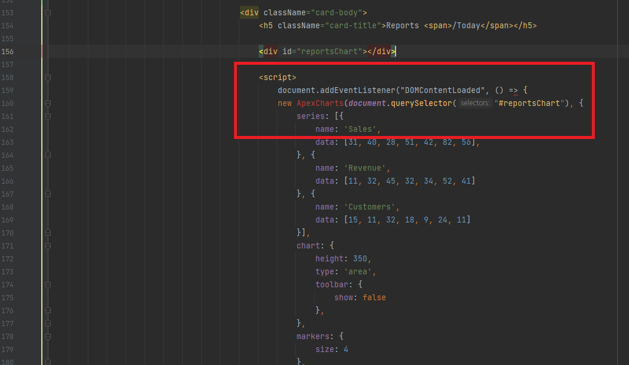Click the 'new' keyword on line 160
This screenshot has width=629, height=365.
(284, 104)
